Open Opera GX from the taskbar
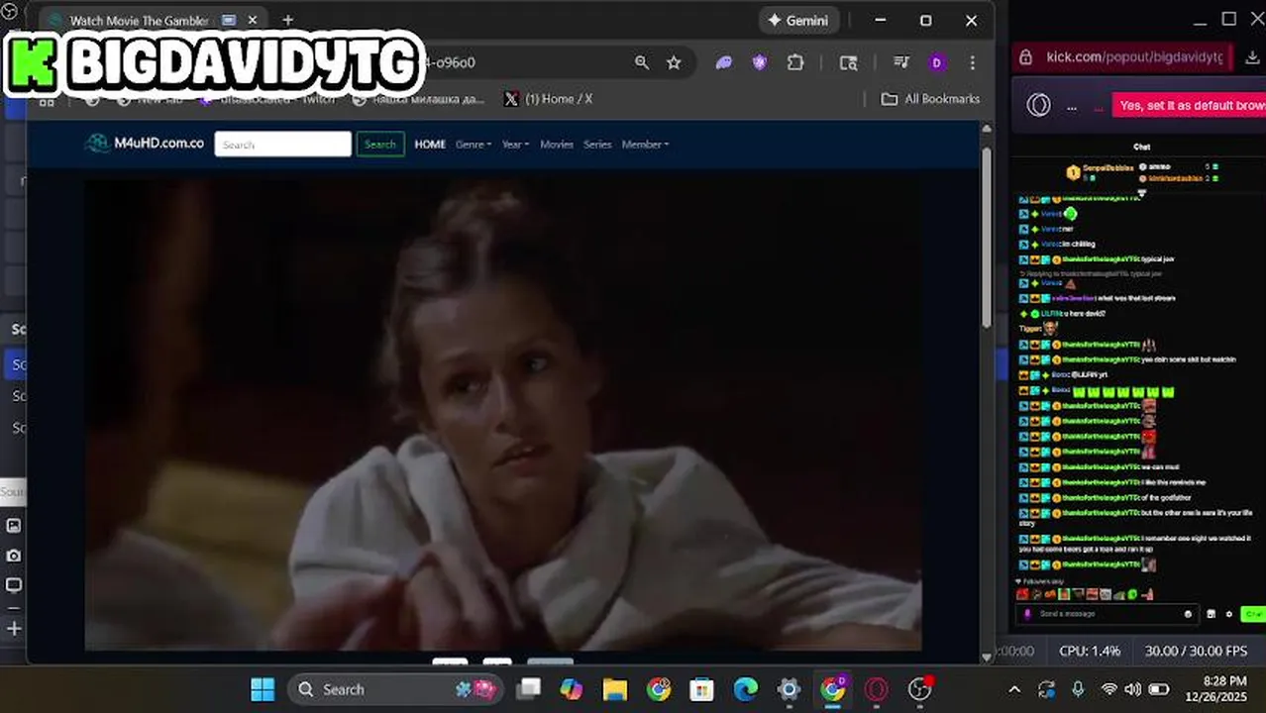This screenshot has width=1266, height=713. 876,689
